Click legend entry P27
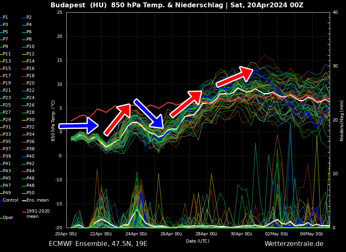 [6, 112]
